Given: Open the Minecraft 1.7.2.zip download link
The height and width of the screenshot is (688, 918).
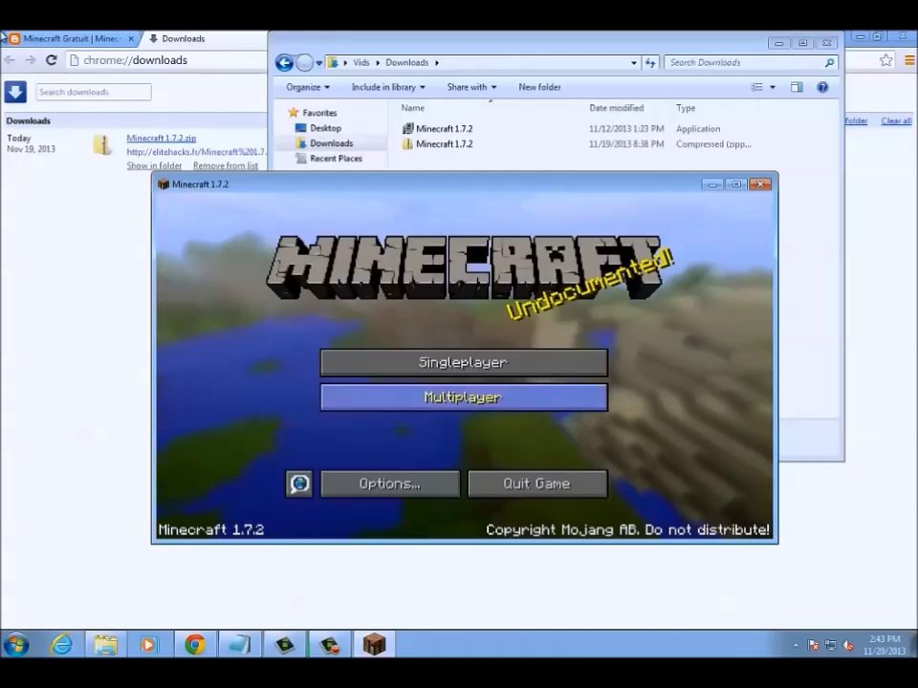Looking at the screenshot, I should point(161,139).
